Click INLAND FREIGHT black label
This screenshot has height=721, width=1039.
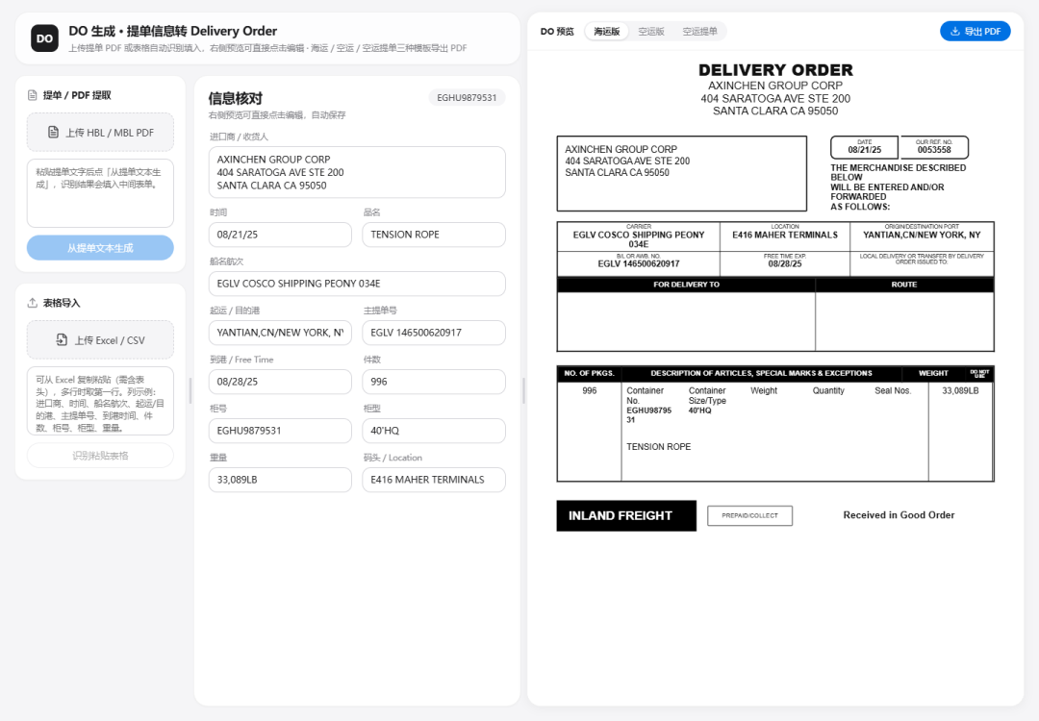tap(626, 516)
